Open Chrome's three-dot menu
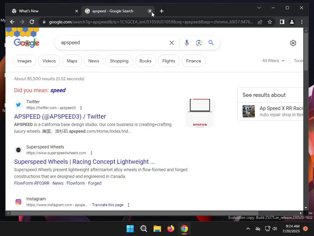Screen dimensions: 314x236 (302, 22)
